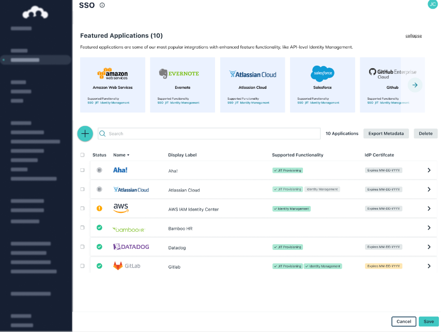
Task: Click the yellow Expires tag on the Gitlab row
Action: click(383, 266)
